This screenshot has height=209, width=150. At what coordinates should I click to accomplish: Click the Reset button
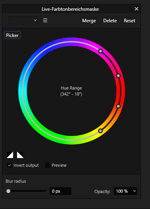pos(129,21)
